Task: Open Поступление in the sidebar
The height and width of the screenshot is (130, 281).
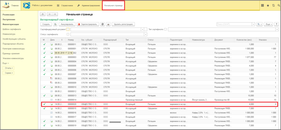Action: point(9,20)
